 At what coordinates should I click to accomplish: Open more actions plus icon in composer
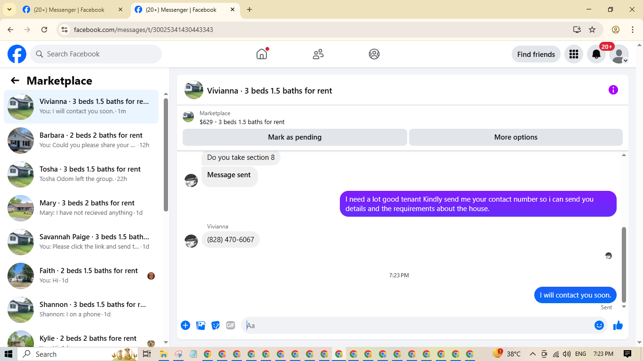click(x=185, y=325)
